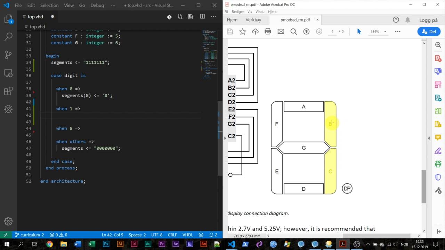Open Source Control view in activity bar
The width and height of the screenshot is (445, 250).
pyautogui.click(x=8, y=55)
